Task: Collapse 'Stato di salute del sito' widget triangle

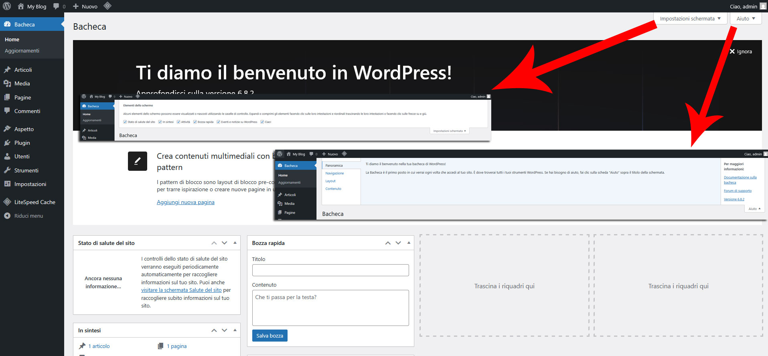Action: point(235,243)
